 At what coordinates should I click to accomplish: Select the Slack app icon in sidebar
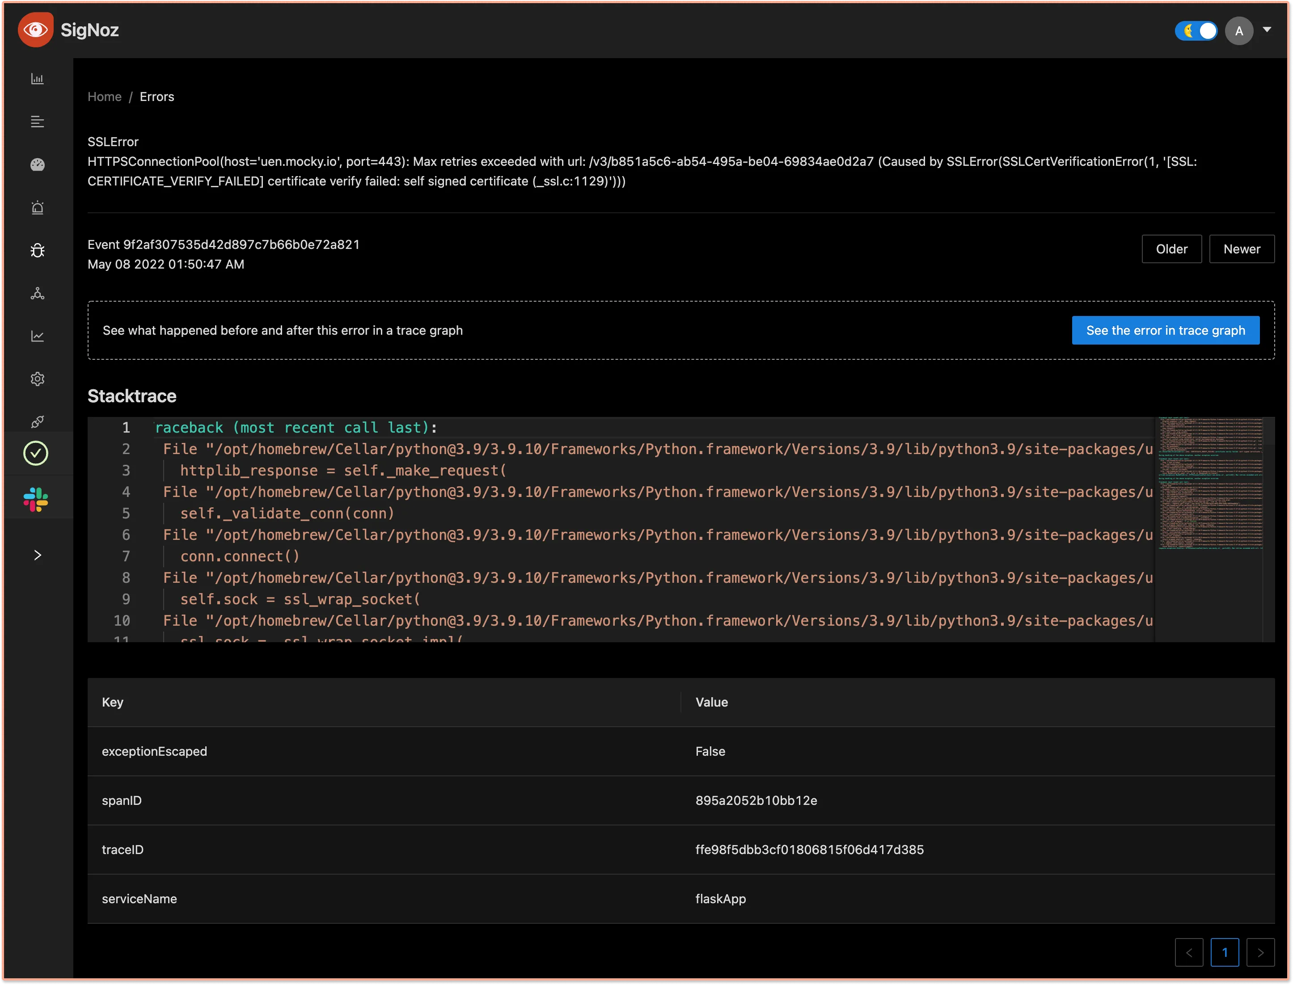pos(37,499)
